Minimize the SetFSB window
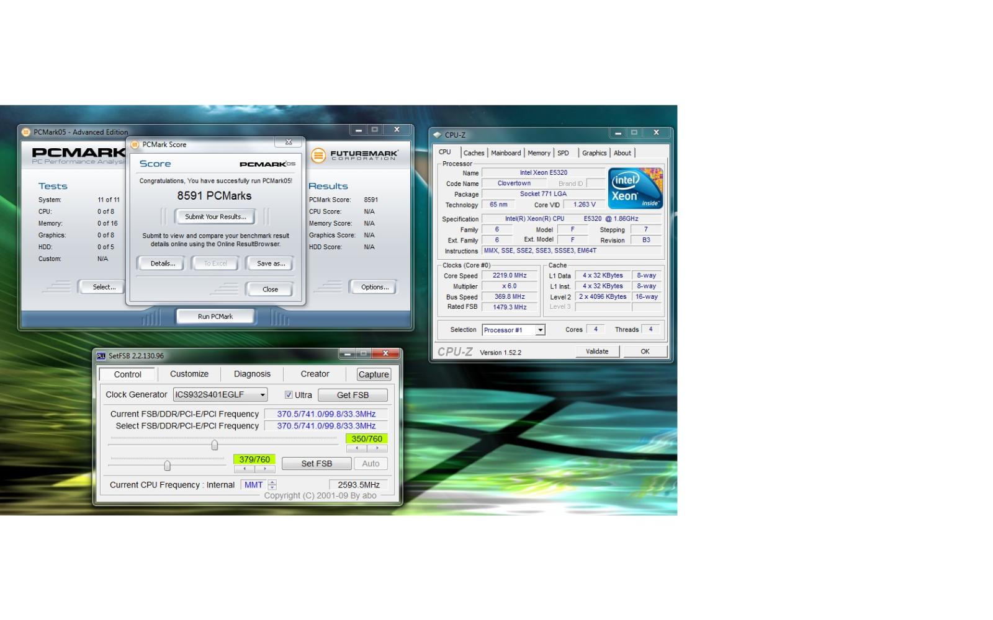The image size is (993, 620). pos(348,354)
